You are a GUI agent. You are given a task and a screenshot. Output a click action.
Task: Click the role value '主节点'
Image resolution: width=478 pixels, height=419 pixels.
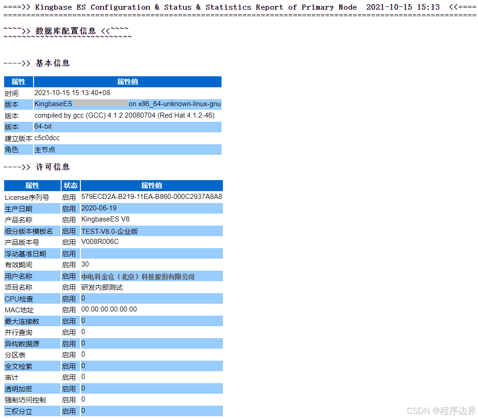click(45, 150)
